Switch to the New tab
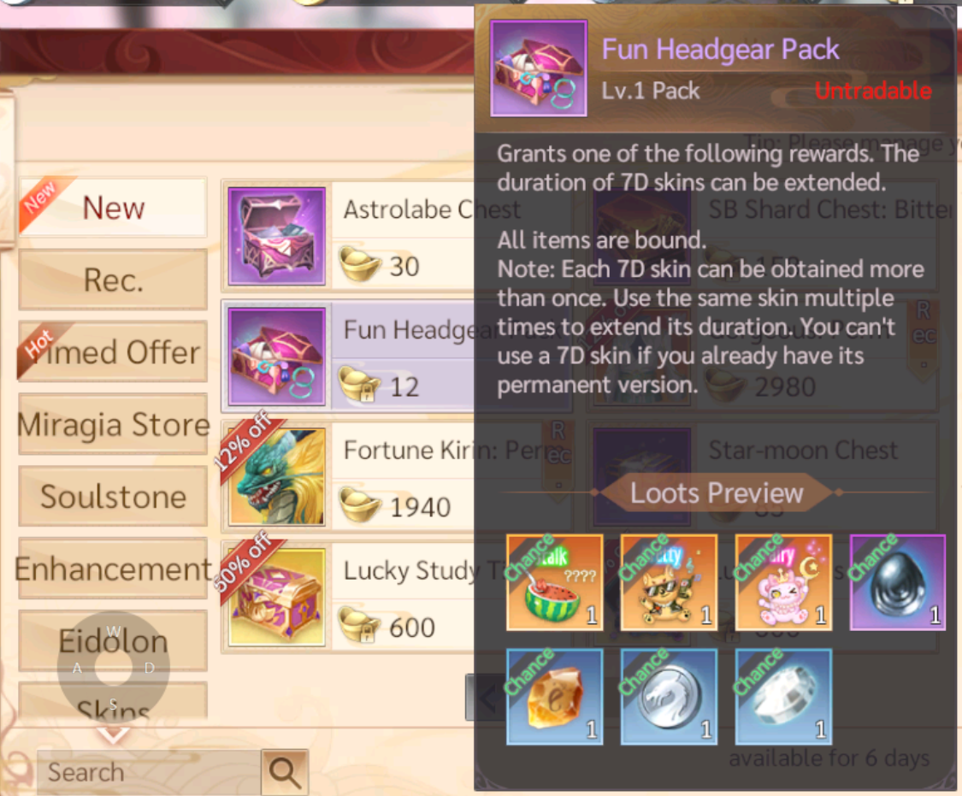 tap(113, 207)
